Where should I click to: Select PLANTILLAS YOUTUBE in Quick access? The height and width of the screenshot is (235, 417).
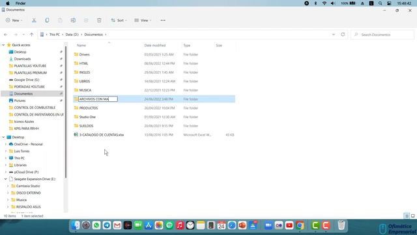point(30,66)
